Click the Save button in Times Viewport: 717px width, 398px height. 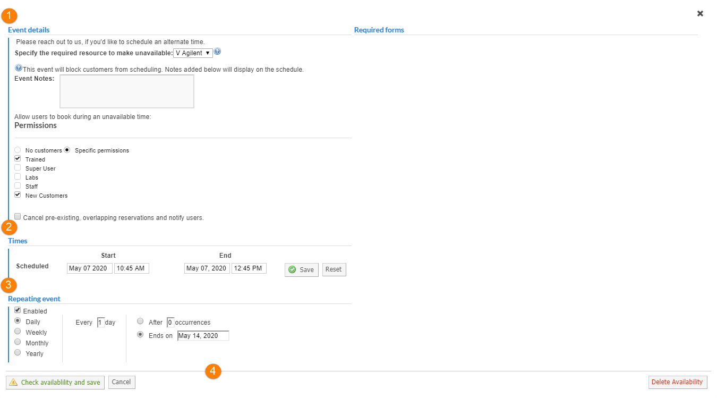click(301, 269)
